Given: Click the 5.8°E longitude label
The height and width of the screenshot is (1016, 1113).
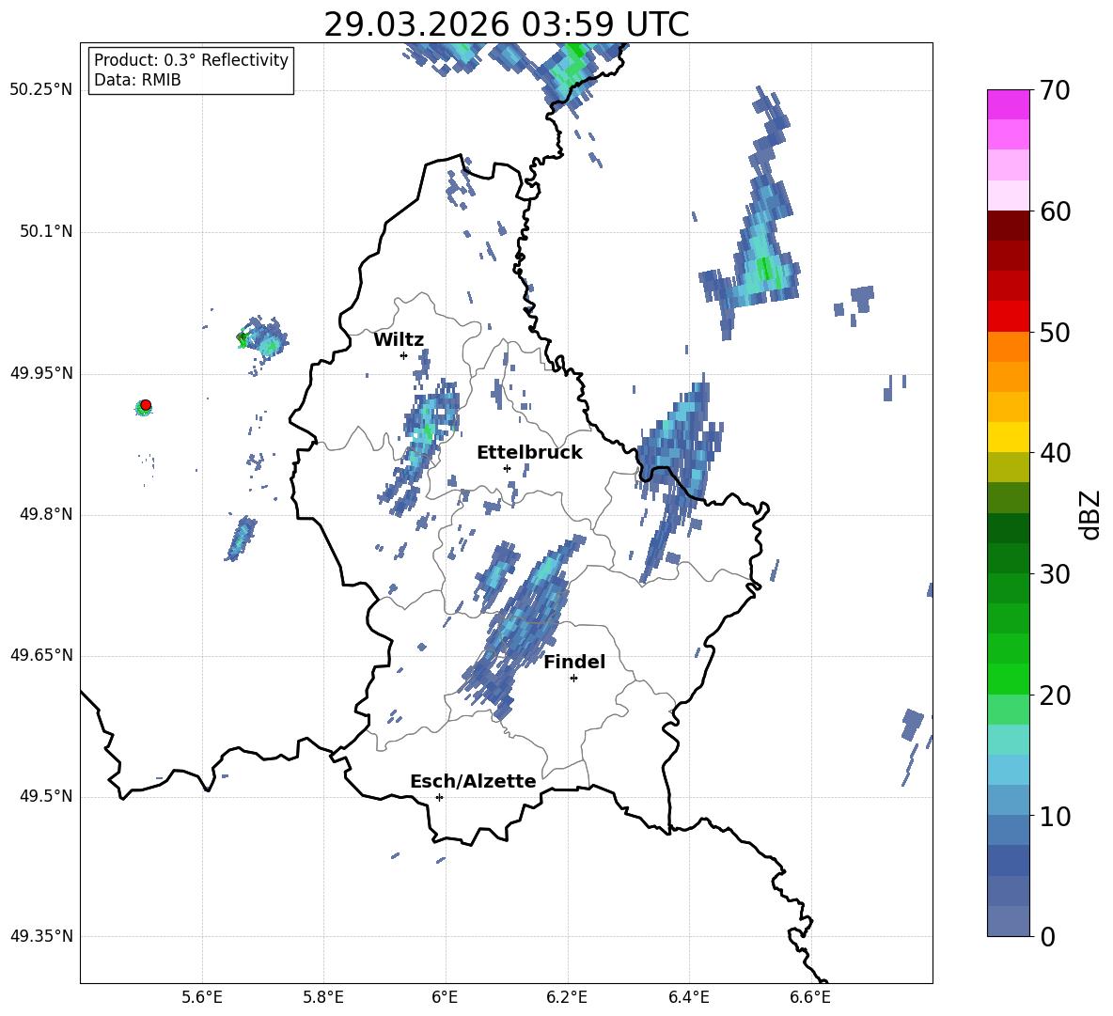Looking at the screenshot, I should (323, 997).
